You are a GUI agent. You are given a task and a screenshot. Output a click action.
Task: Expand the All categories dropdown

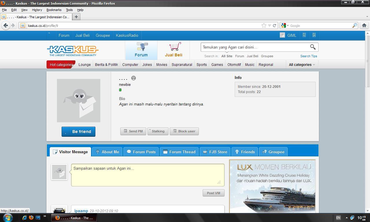(302, 64)
